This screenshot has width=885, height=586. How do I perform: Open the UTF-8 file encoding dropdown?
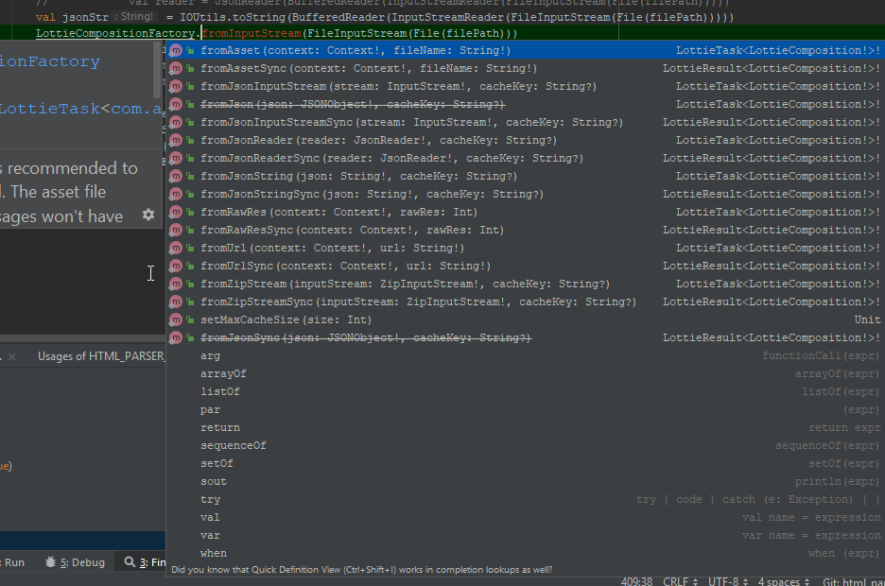(x=724, y=580)
